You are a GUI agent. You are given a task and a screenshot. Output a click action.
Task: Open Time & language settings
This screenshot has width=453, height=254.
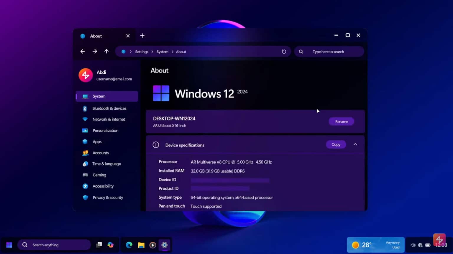coord(106,164)
